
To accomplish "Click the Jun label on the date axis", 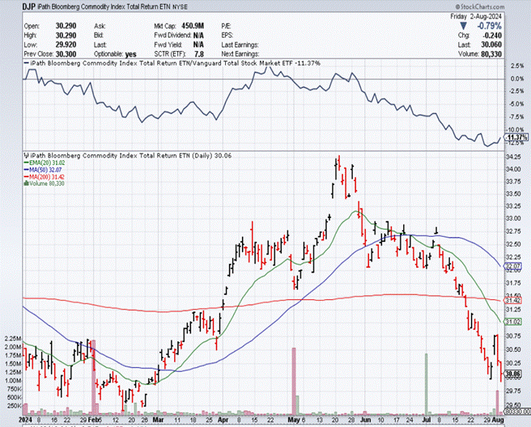I will 365,420.
